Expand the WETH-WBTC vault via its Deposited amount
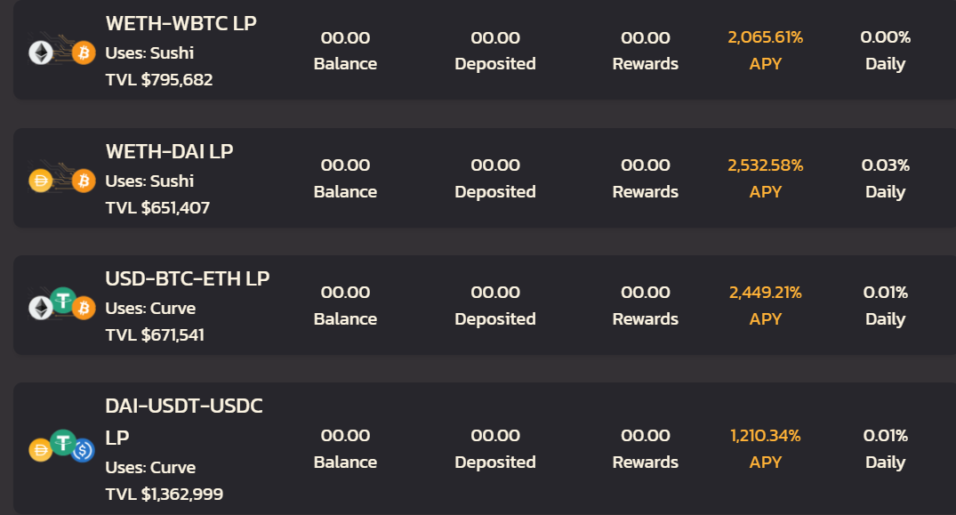Image resolution: width=956 pixels, height=515 pixels. (495, 37)
